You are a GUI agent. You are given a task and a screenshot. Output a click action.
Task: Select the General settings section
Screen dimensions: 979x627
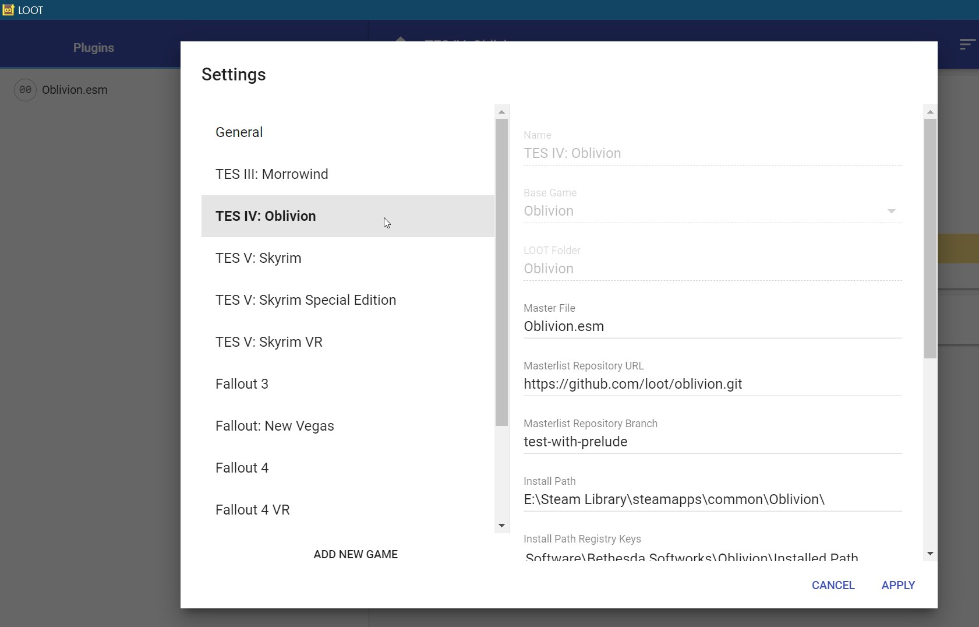coord(239,132)
